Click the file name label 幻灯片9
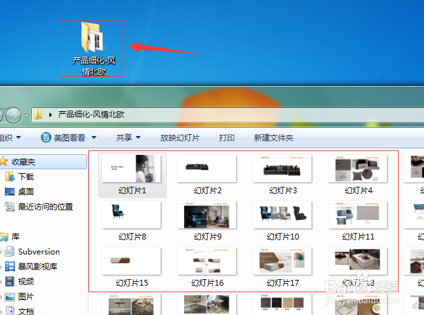Screen dimensions: 424x315 click(207, 237)
